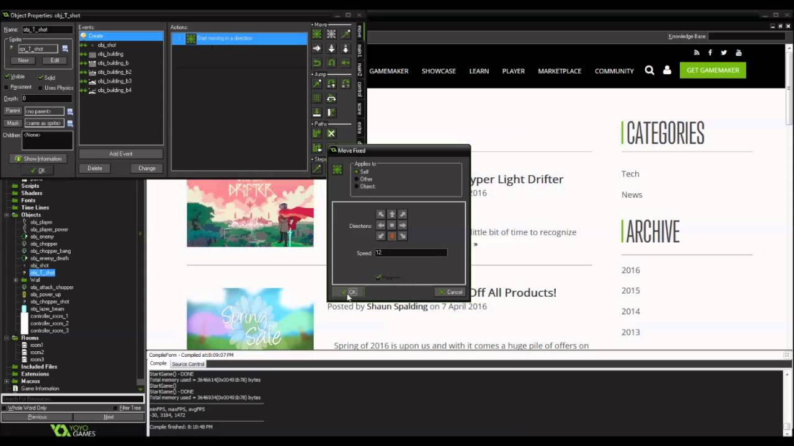The width and height of the screenshot is (794, 446).
Task: Collapse the Objects folder in resource tree
Action: coord(7,215)
